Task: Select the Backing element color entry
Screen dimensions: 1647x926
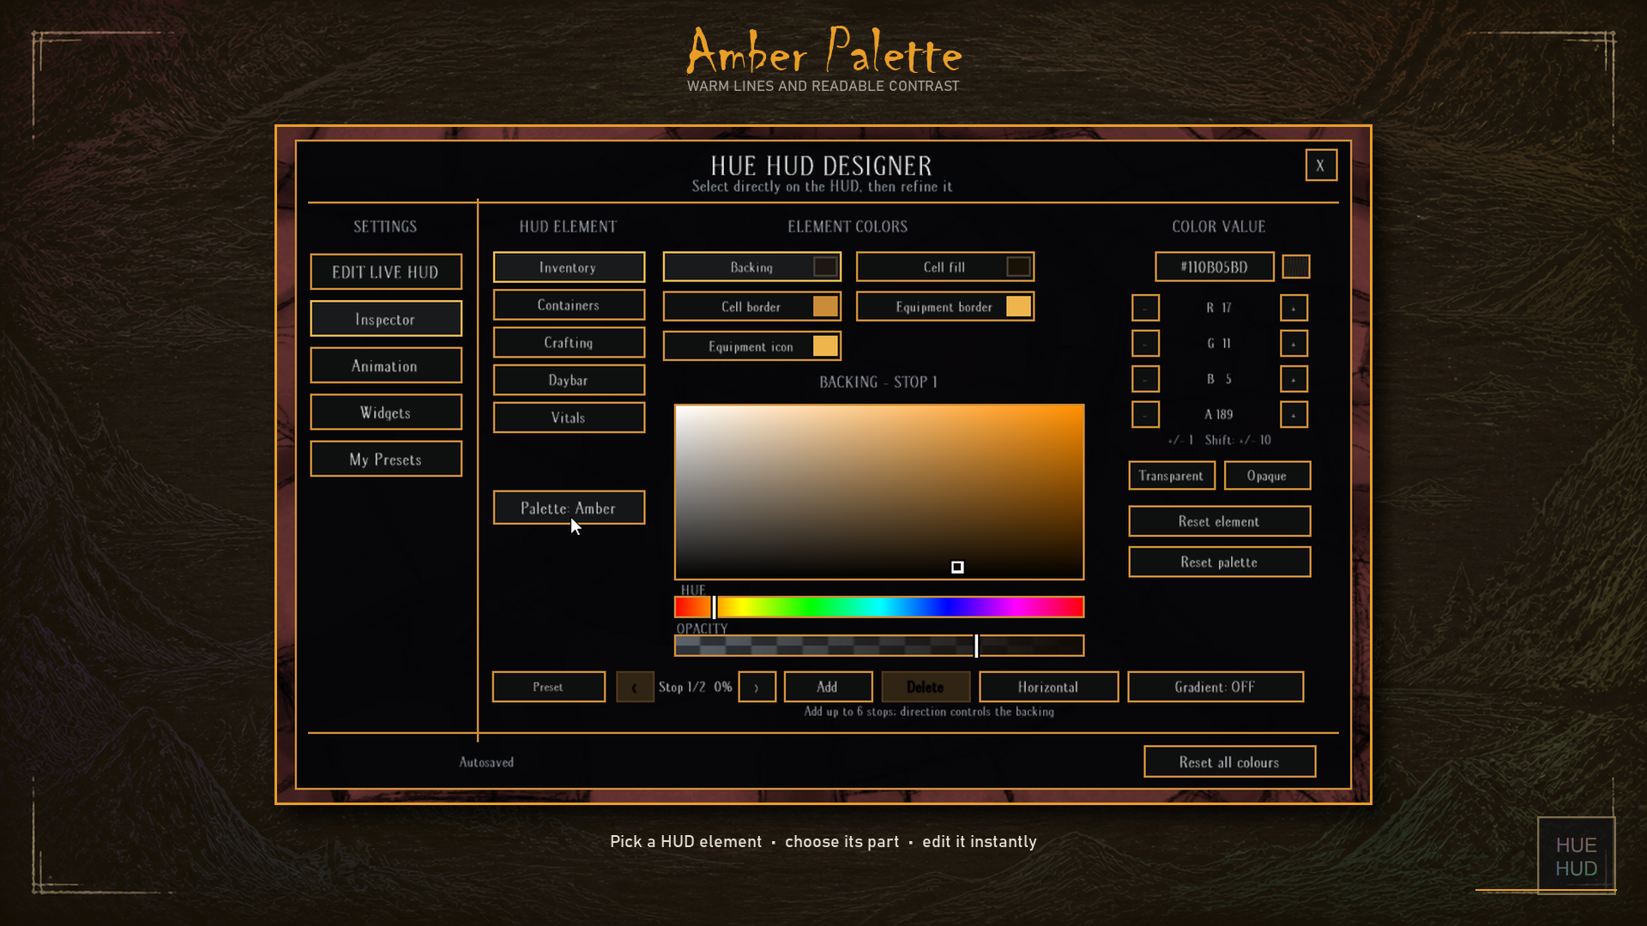Action: [751, 267]
